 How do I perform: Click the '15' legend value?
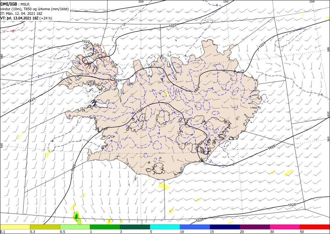click(x=212, y=232)
